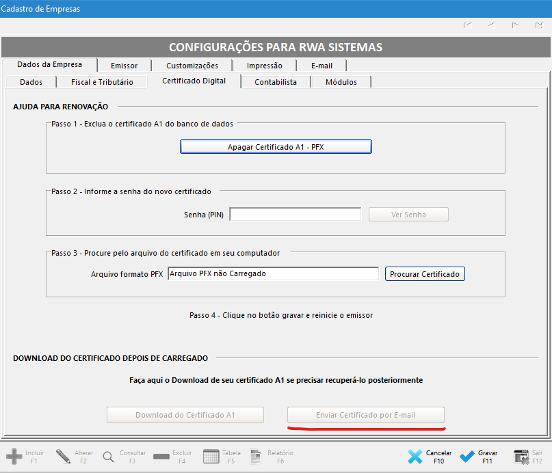
Task: Select the Fiscal e Tributário sub-tab
Action: pyautogui.click(x=102, y=82)
